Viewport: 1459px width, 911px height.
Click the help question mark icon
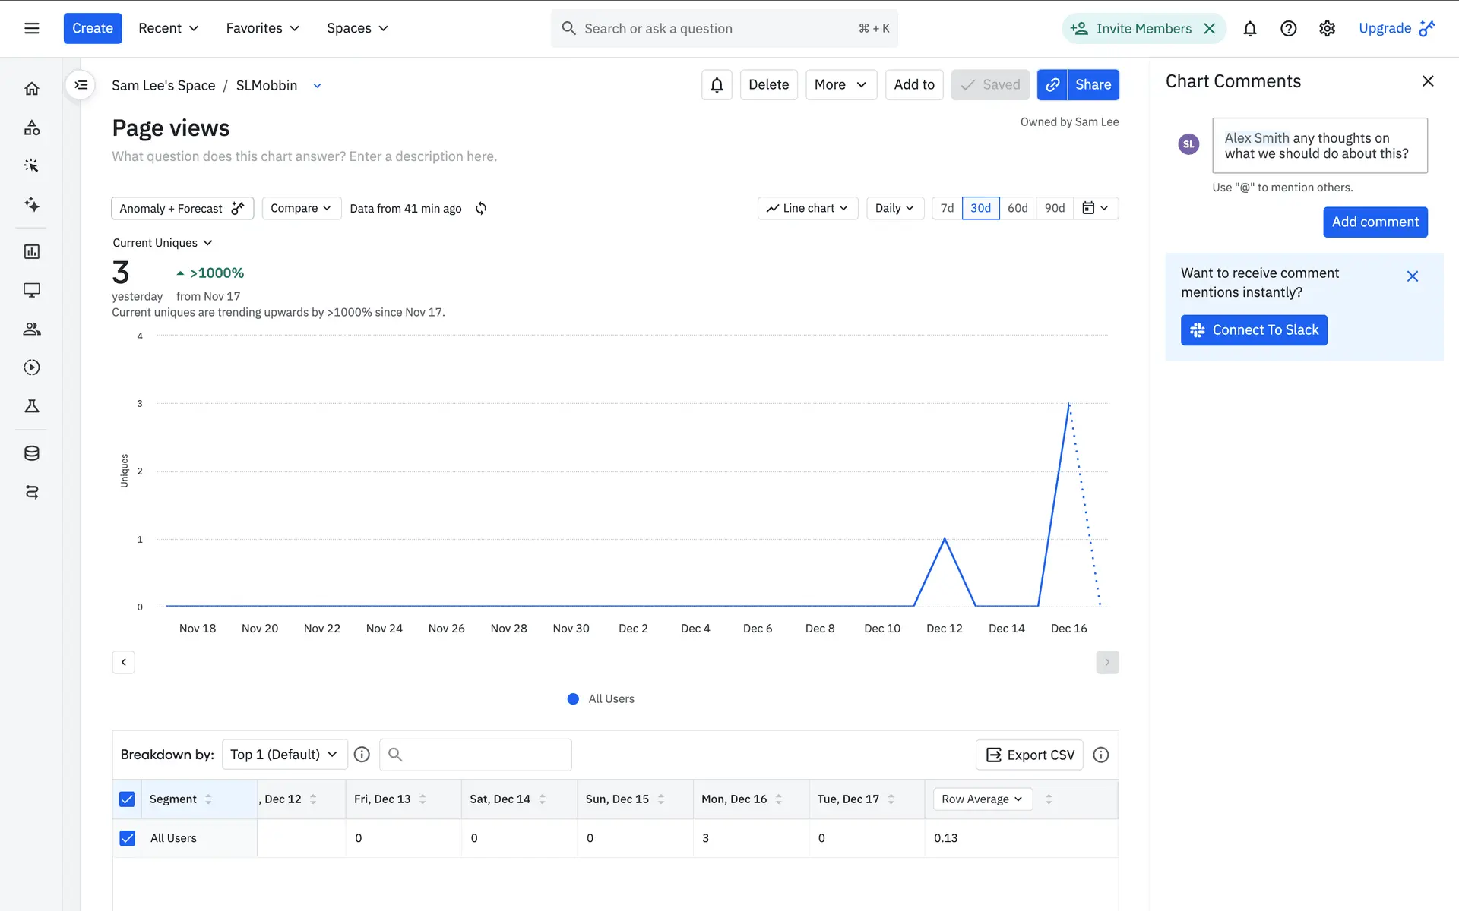tap(1288, 29)
